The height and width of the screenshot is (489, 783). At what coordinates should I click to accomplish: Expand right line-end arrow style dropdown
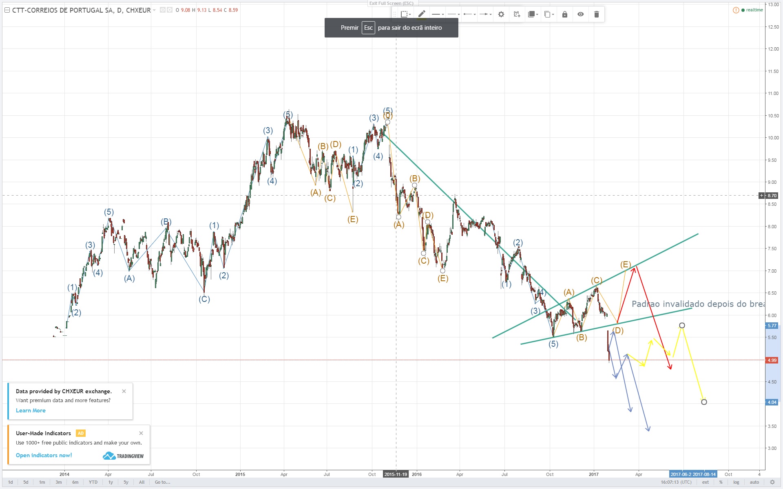pos(485,14)
